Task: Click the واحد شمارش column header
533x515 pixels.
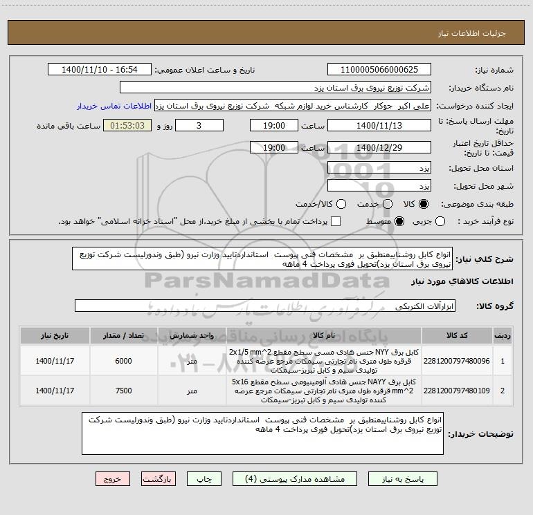Action: click(x=192, y=335)
